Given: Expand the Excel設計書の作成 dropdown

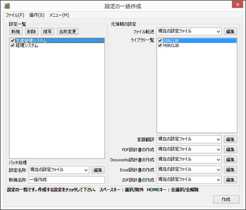Looking at the screenshot, I should pos(189,169).
